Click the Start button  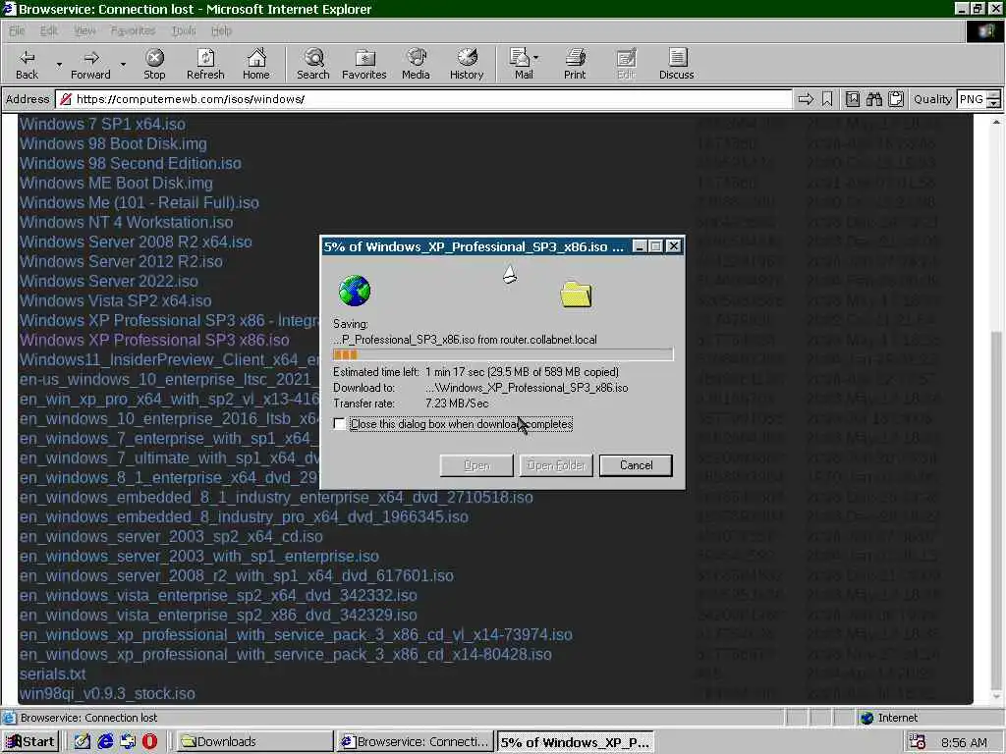pyautogui.click(x=30, y=742)
